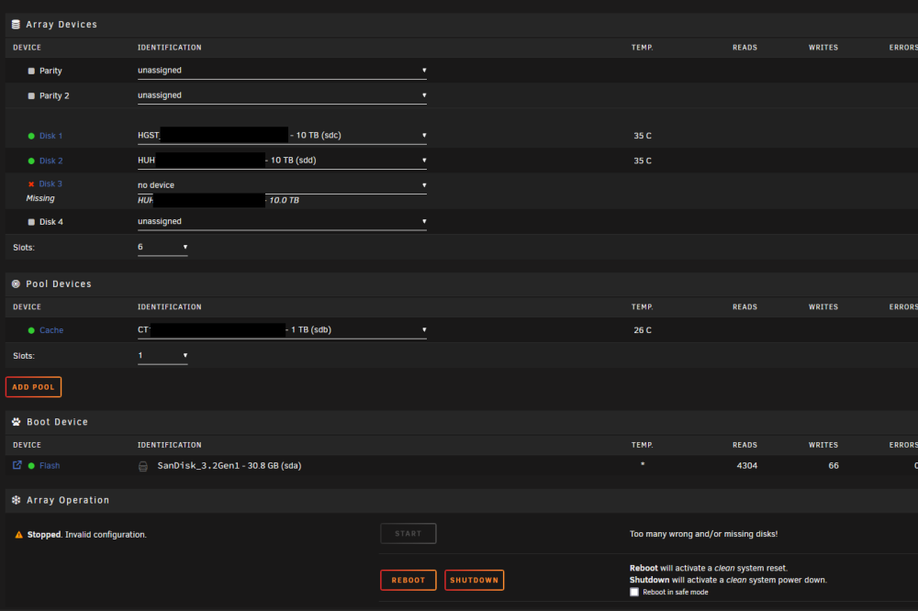Open the Disk 3 link

point(50,183)
